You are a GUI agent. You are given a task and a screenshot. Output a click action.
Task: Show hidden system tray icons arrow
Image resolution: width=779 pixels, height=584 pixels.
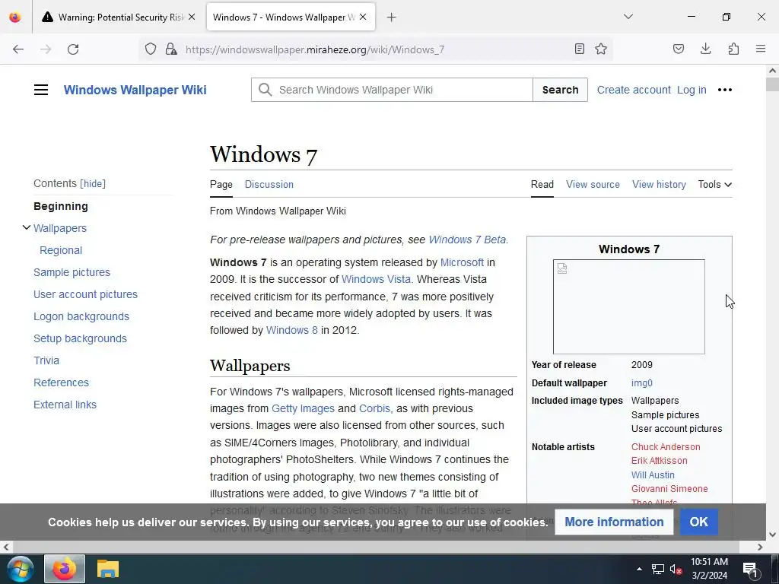coord(639,569)
